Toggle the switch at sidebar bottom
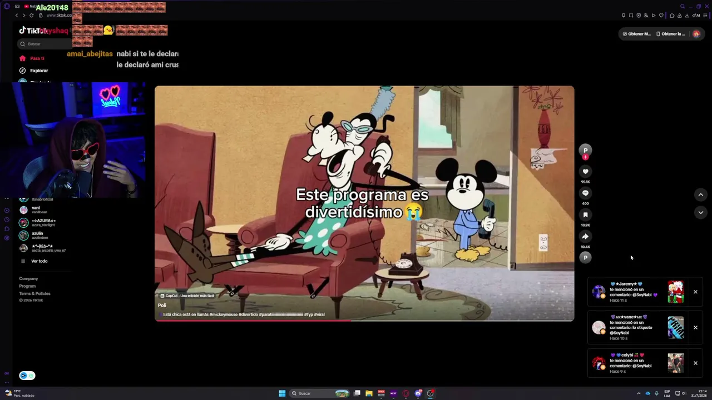This screenshot has width=712, height=400. 27,376
